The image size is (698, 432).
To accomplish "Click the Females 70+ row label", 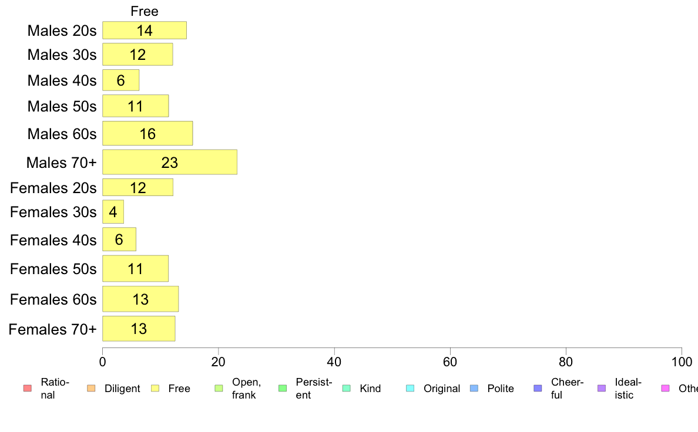I will coord(52,329).
